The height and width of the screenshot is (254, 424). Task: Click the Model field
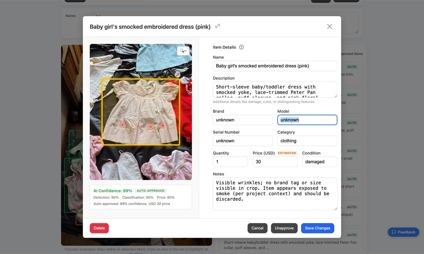point(307,120)
